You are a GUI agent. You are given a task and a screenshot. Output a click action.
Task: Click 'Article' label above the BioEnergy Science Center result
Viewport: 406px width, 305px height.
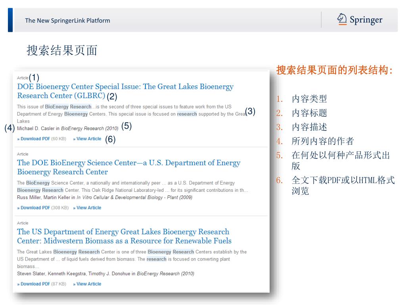coord(23,154)
